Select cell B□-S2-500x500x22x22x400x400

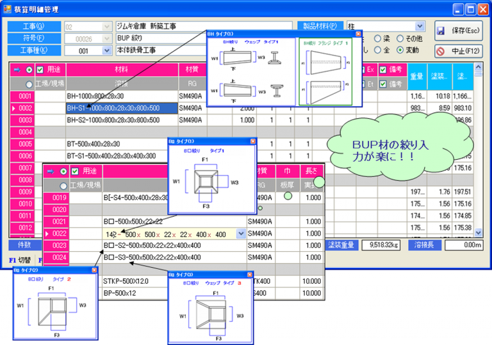(174, 245)
